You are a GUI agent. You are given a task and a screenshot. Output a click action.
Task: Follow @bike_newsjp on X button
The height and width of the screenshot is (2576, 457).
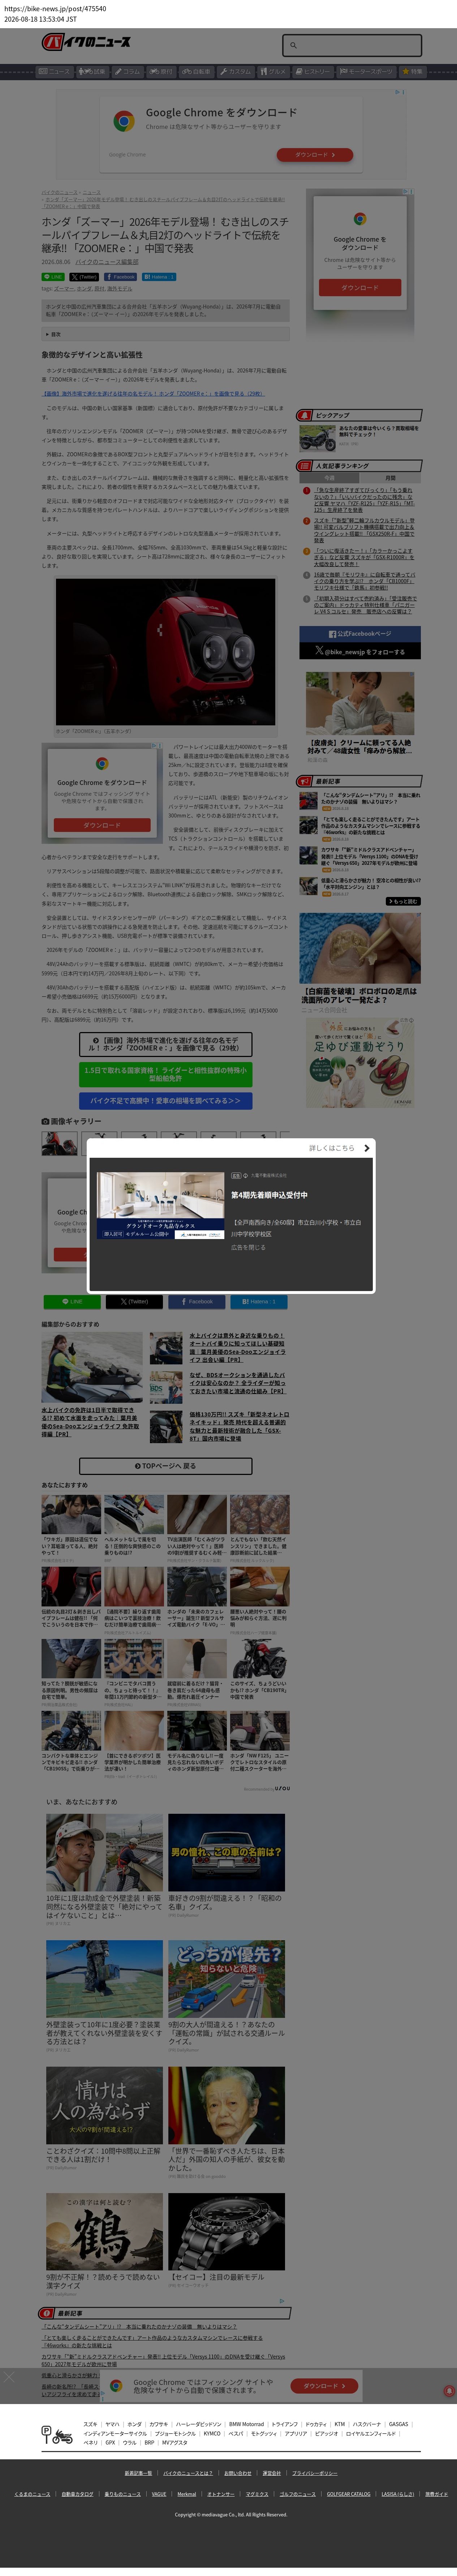(360, 651)
